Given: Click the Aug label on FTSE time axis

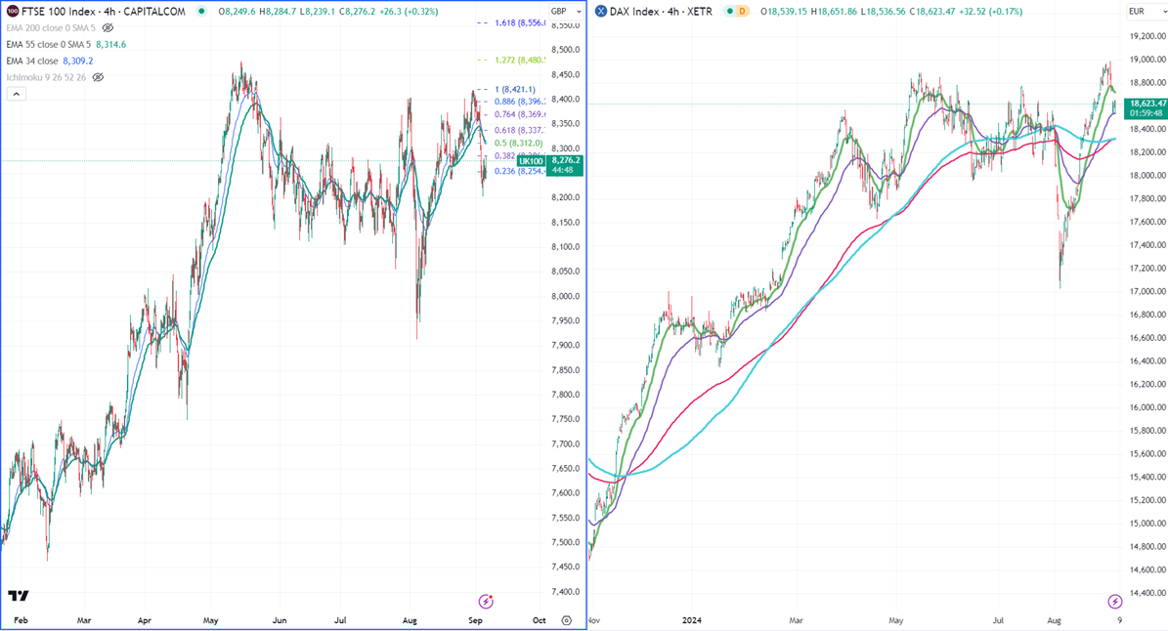Looking at the screenshot, I should [410, 620].
